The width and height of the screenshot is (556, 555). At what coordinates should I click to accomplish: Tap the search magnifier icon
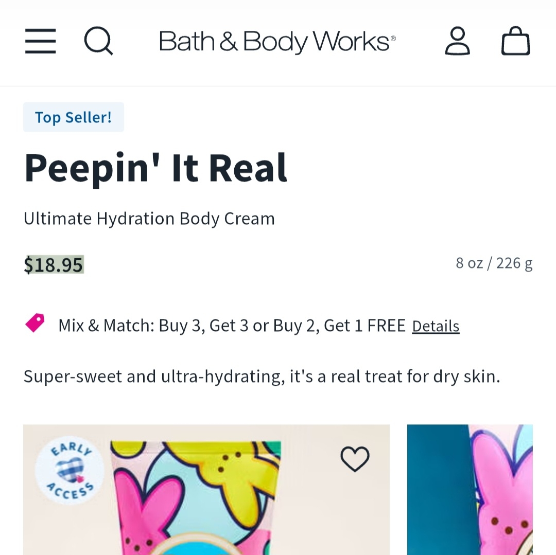pos(98,41)
